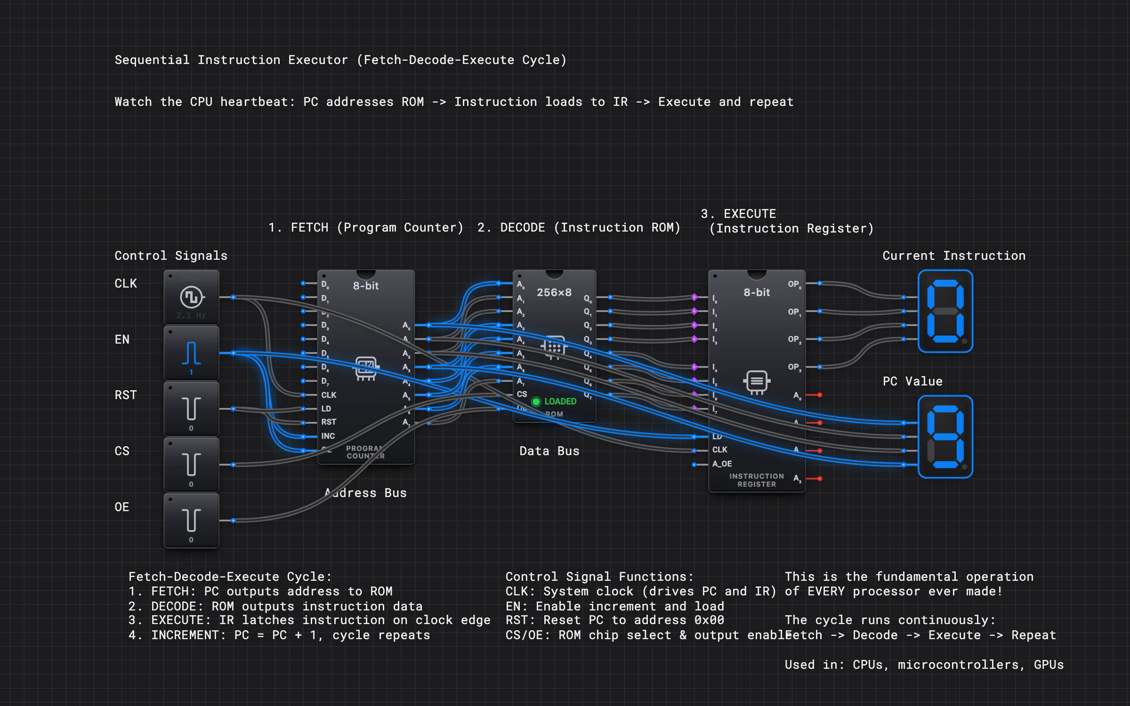
Task: Toggle the EN pulse input switch
Action: 191,353
